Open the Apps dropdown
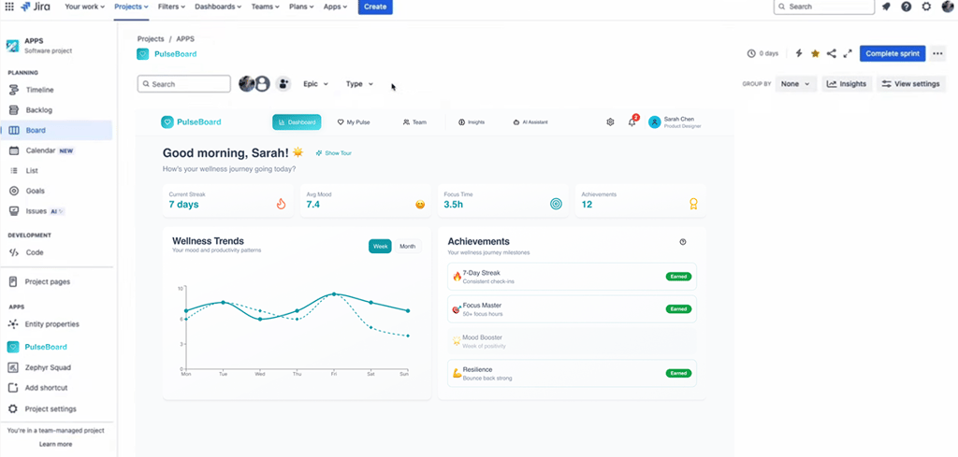This screenshot has height=457, width=958. click(x=336, y=7)
